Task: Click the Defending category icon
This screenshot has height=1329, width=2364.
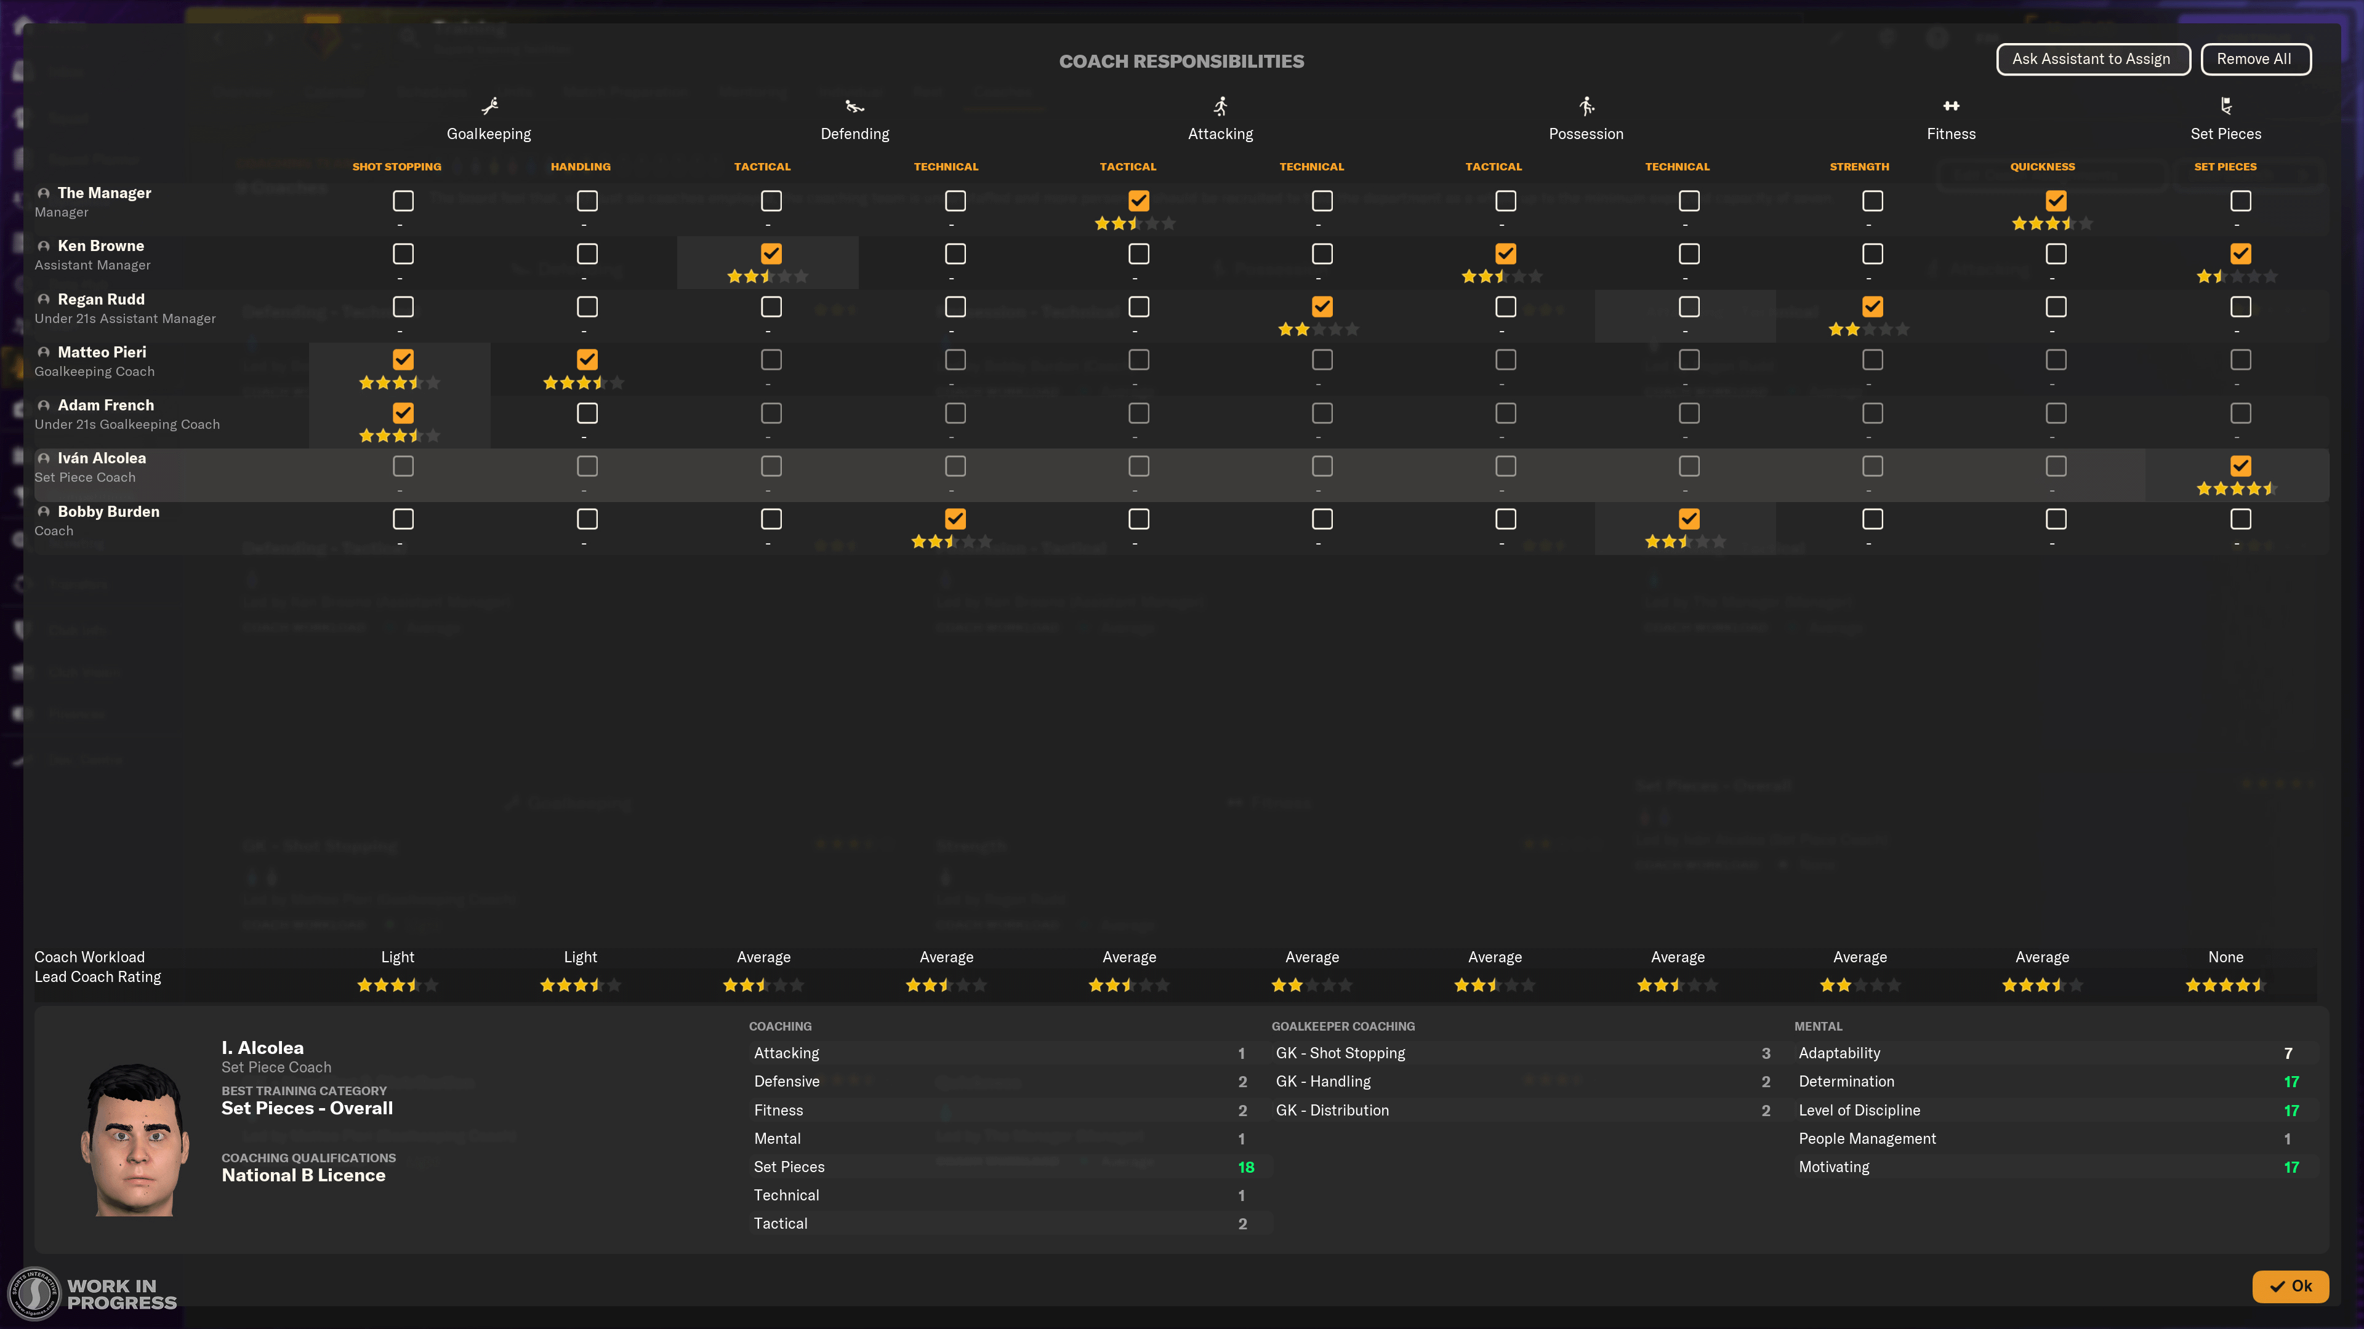Action: tap(854, 106)
